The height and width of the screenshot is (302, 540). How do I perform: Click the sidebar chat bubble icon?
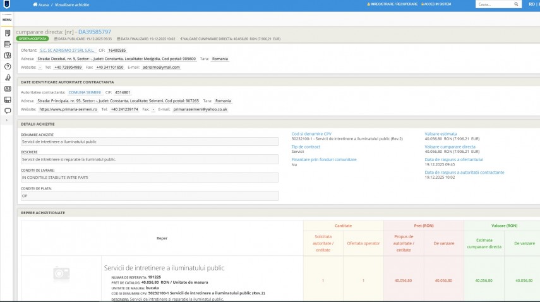pyautogui.click(x=7, y=111)
